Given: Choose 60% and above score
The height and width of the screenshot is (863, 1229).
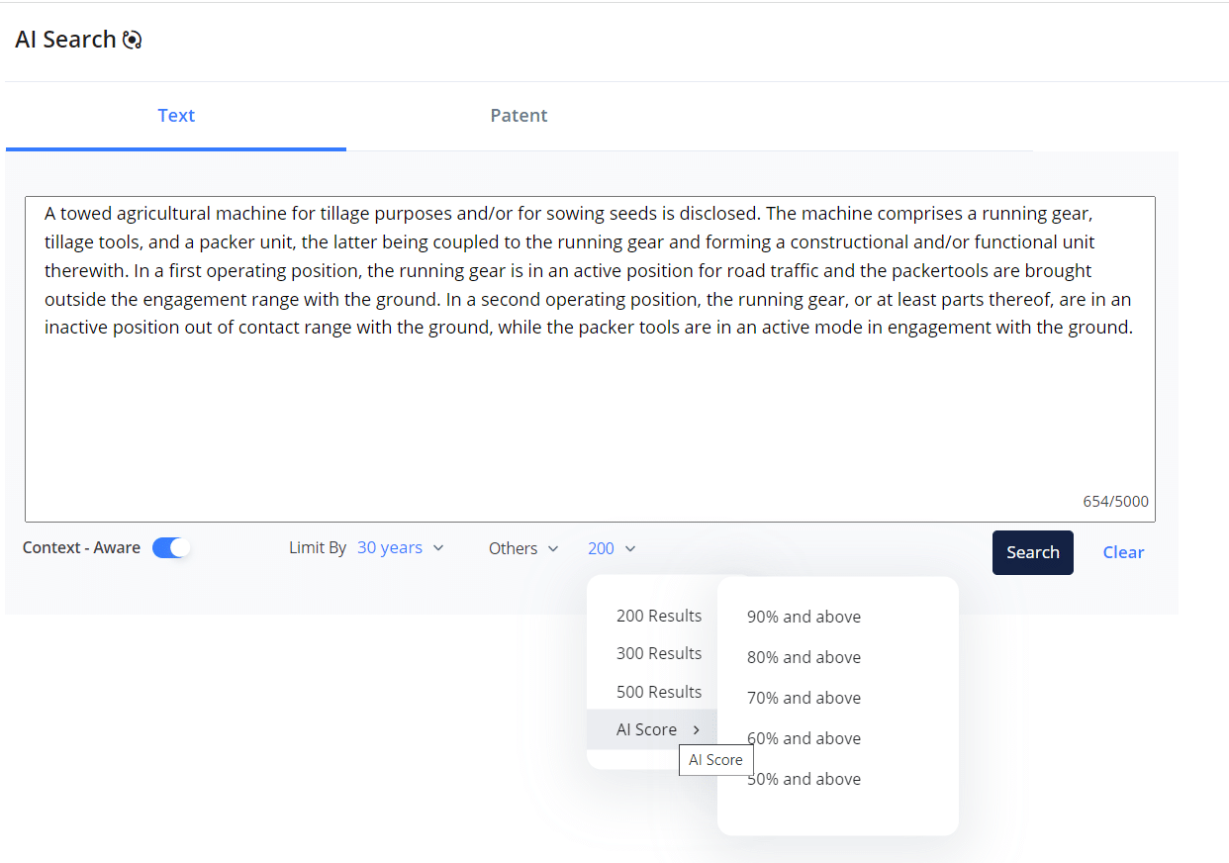Looking at the screenshot, I should coord(804,738).
